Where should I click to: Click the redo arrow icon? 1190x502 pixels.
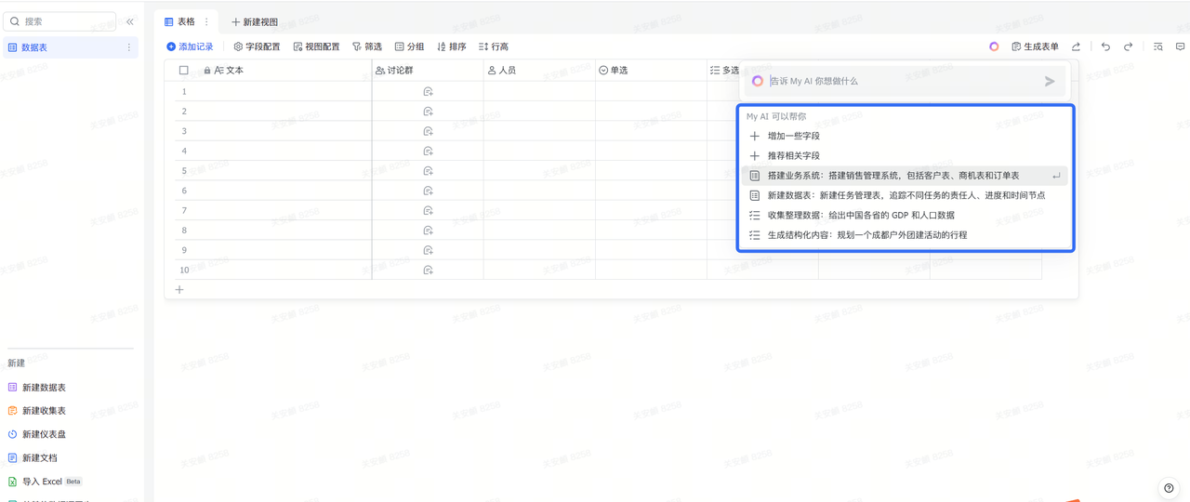pos(1128,46)
